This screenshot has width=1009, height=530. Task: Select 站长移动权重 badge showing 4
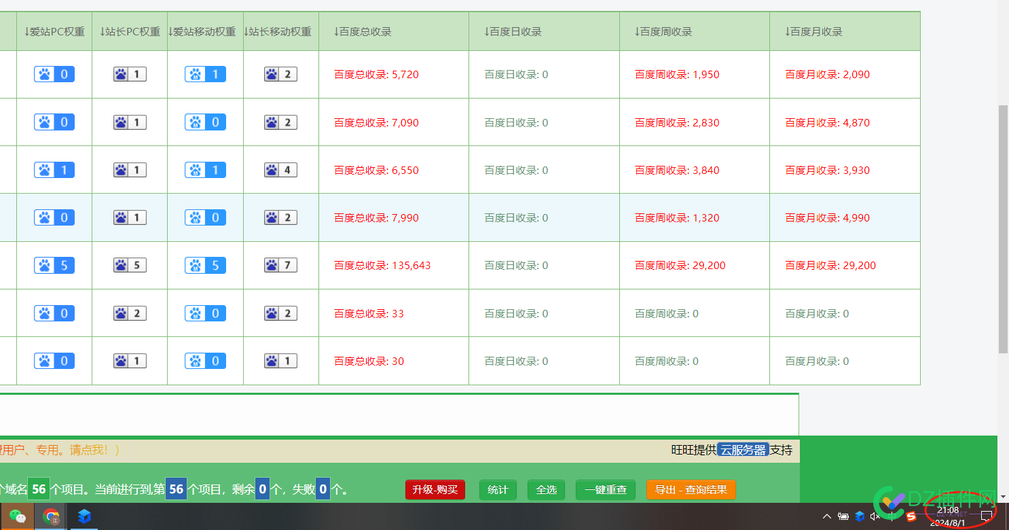(x=280, y=170)
